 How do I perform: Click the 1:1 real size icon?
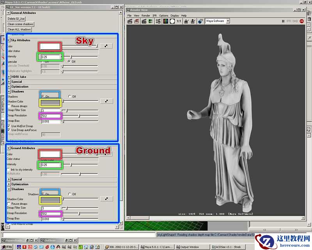pyautogui.click(x=179, y=21)
